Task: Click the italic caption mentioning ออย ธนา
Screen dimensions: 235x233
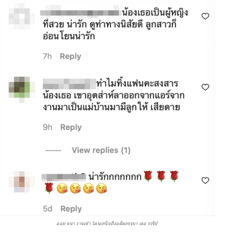Action: point(107,224)
